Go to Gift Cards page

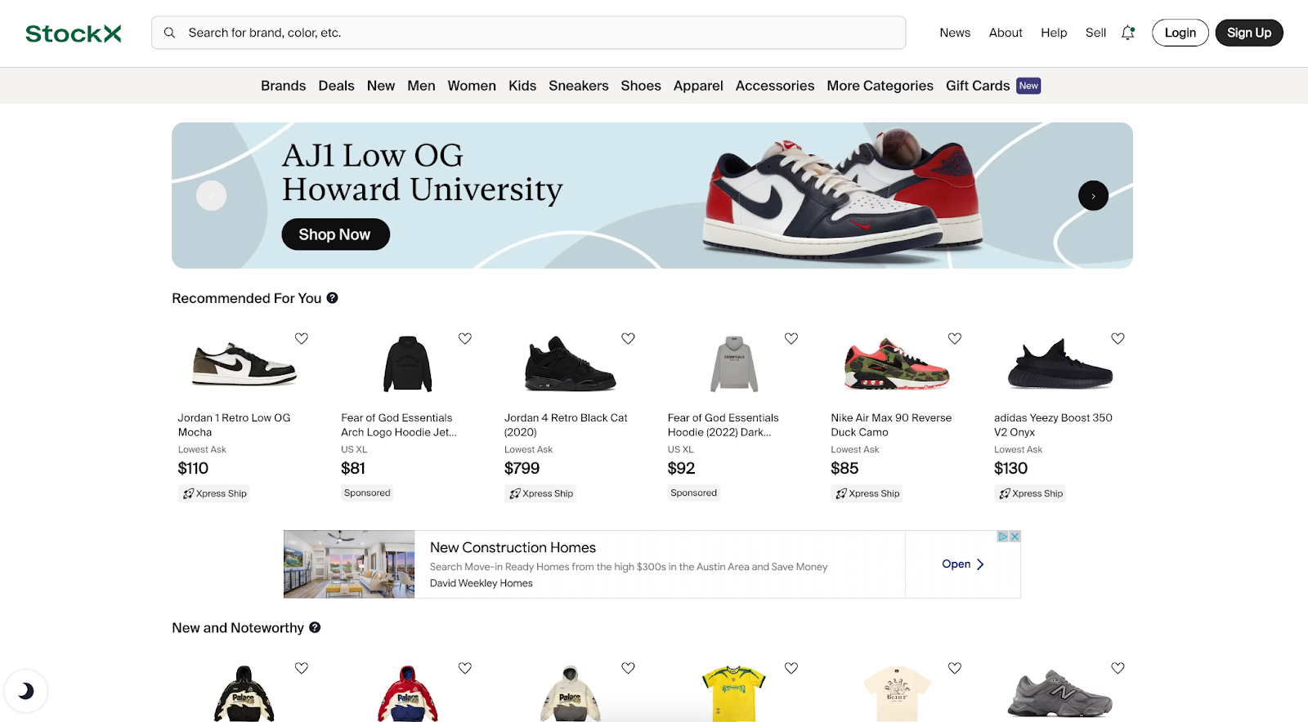coord(978,86)
